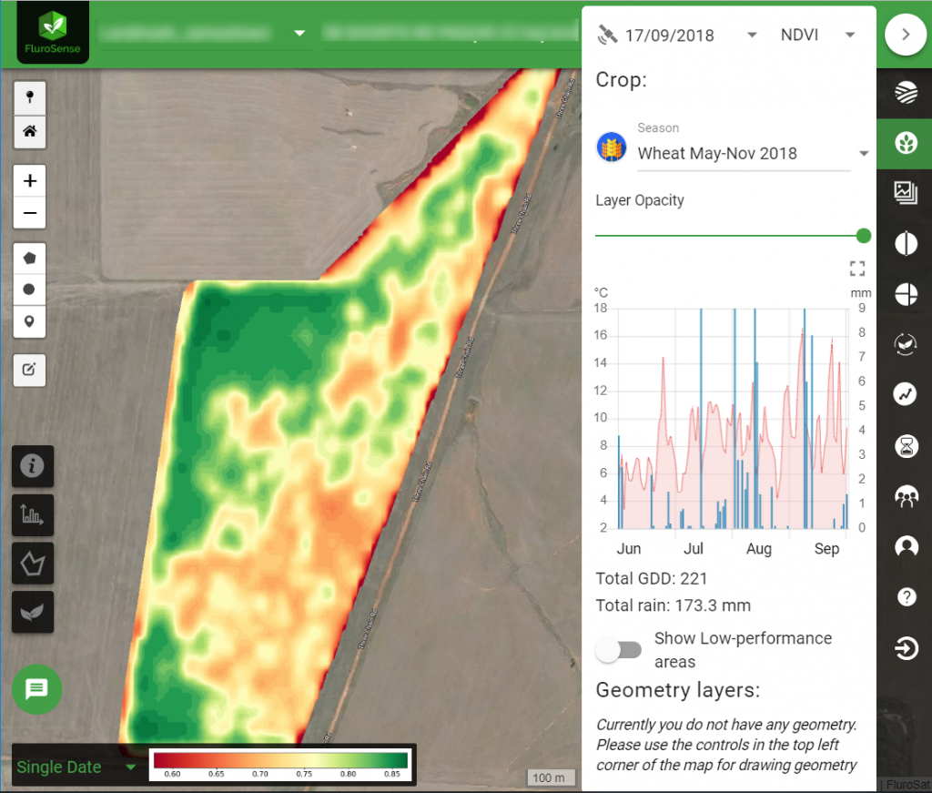
Task: Zoom in the map
Action: click(30, 180)
